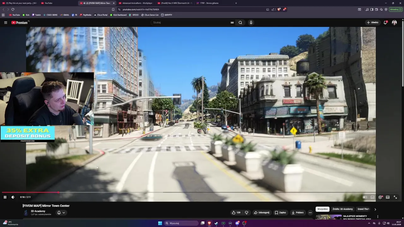This screenshot has height=227, width=404.
Task: Open the GMAIL bookmark
Action: point(65,15)
